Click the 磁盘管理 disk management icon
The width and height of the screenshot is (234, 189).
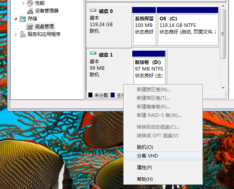30,26
